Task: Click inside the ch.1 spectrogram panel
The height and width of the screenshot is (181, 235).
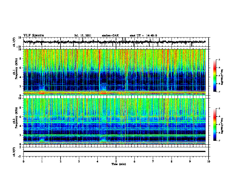Action: click(115, 72)
